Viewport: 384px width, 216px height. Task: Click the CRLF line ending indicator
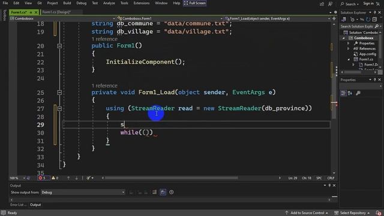(x=331, y=178)
